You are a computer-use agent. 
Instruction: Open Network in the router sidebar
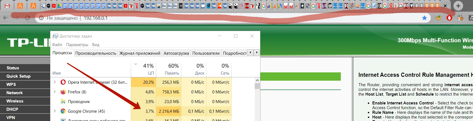coord(25,93)
